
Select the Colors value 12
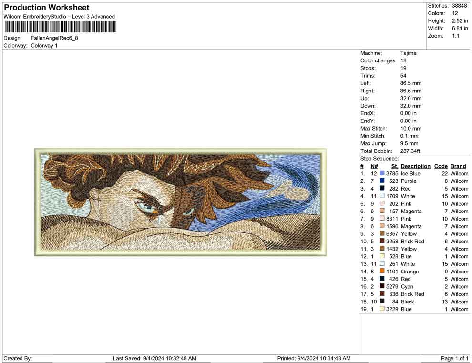point(455,13)
